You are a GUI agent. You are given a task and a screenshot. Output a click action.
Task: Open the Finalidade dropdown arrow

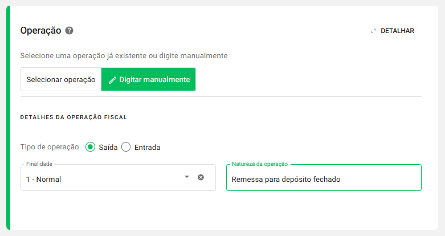coord(186,177)
